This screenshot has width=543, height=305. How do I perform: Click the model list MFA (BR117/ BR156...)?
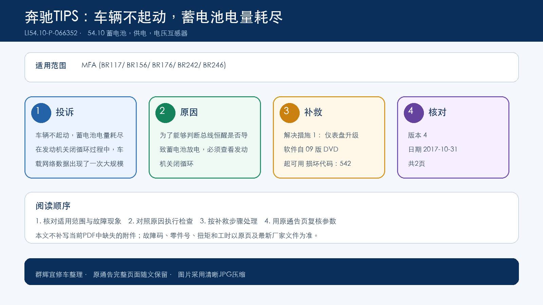tap(154, 65)
